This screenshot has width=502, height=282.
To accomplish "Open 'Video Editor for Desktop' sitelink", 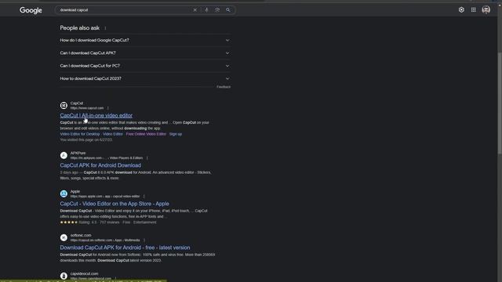I will [80, 134].
